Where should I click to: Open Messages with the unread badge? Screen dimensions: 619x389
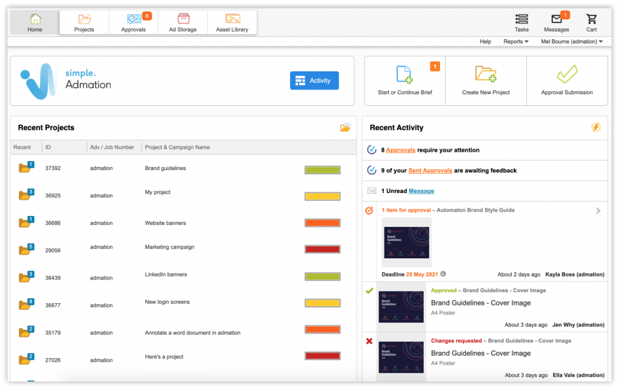pyautogui.click(x=556, y=19)
